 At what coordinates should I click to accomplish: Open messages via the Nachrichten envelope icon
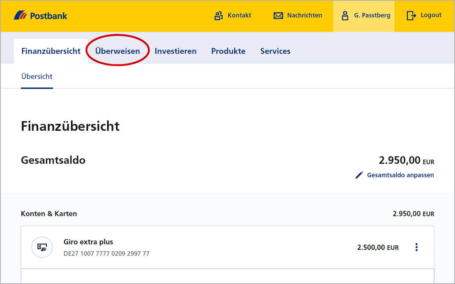click(278, 16)
